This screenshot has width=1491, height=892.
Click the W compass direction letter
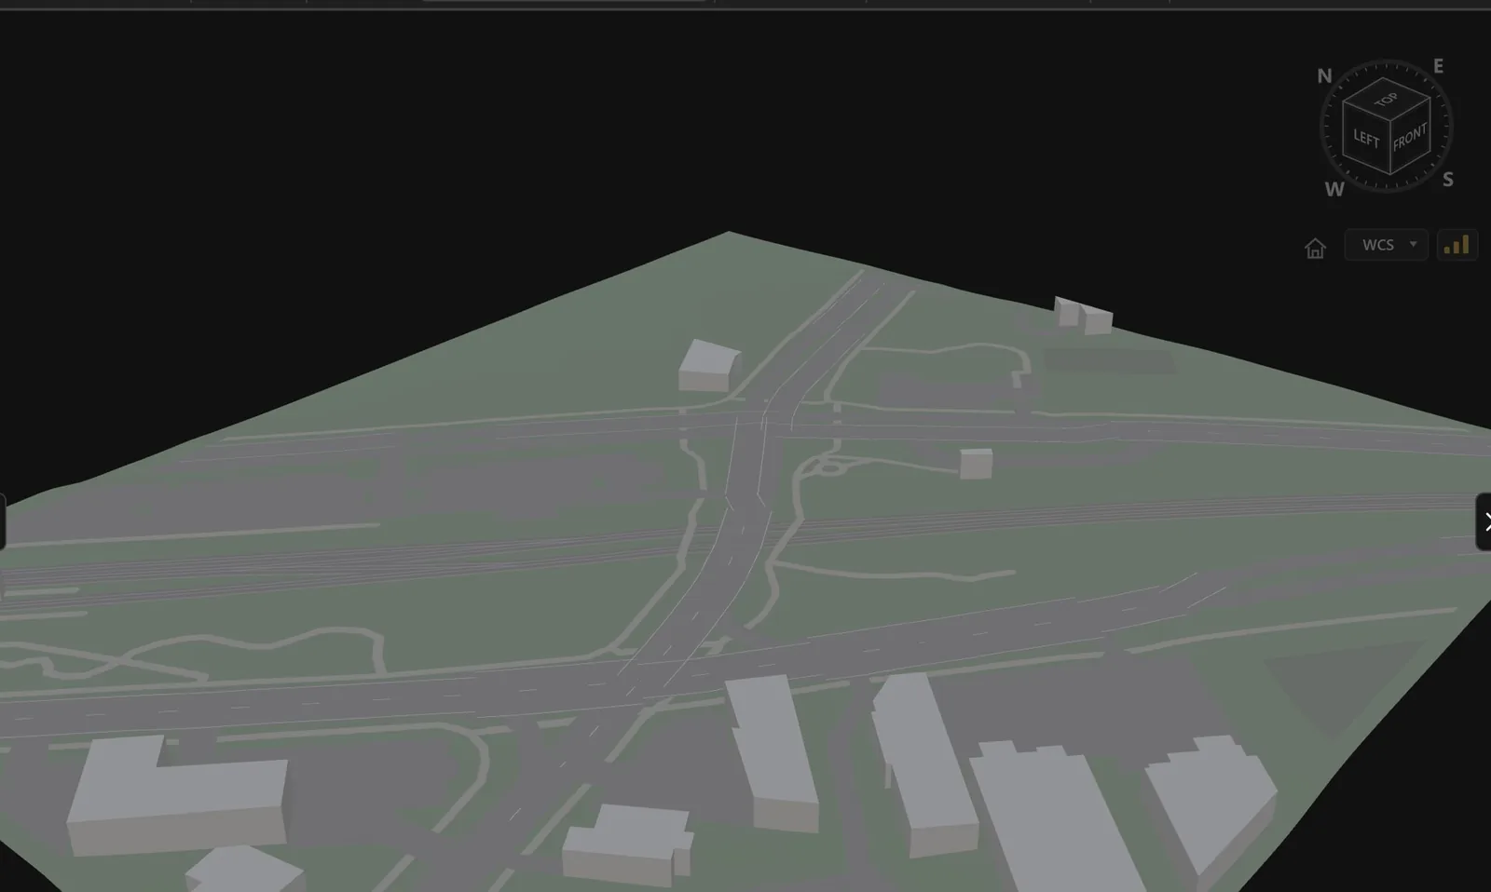tap(1334, 190)
